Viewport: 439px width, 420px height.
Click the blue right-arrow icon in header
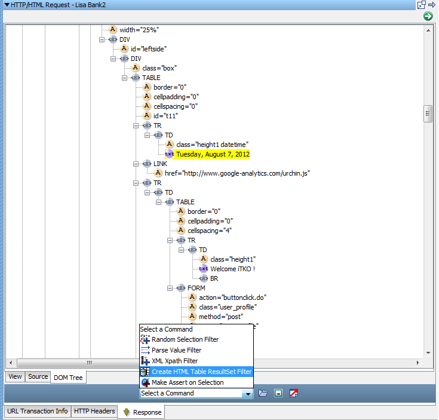click(432, 5)
